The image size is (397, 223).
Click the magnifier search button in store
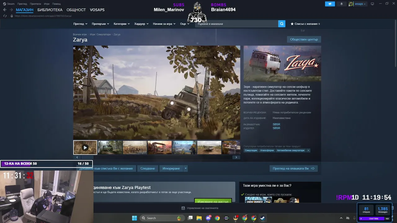pos(282,24)
